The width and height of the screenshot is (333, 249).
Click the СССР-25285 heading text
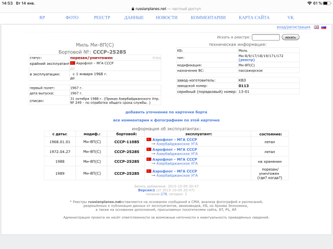[x=110, y=52]
